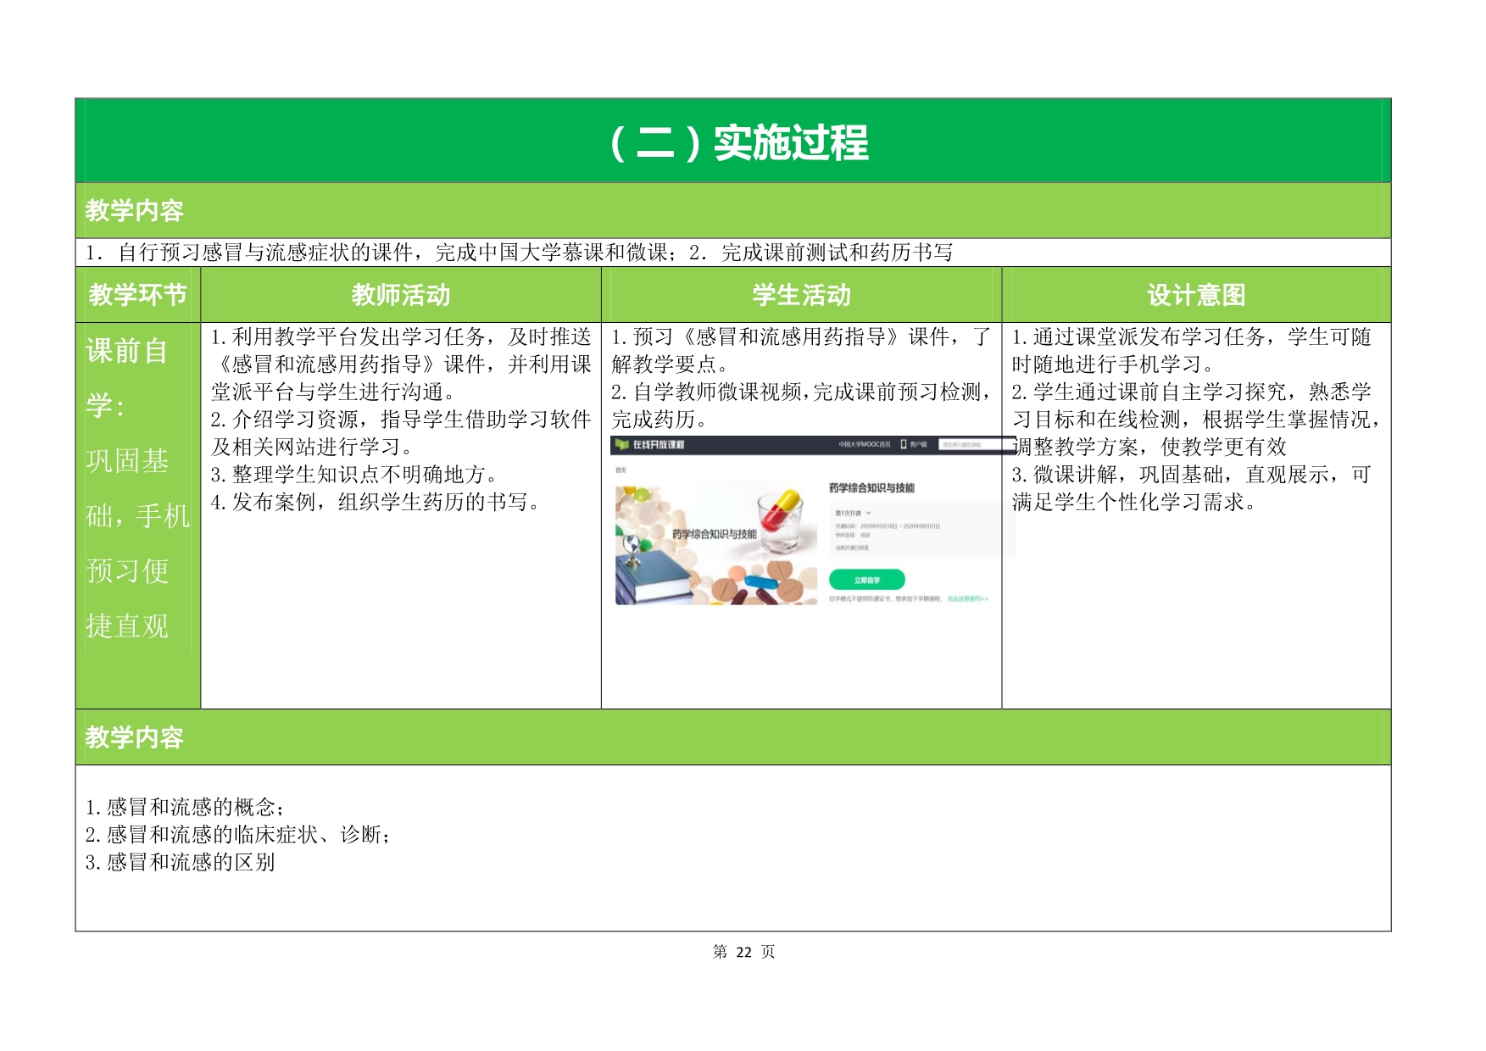Click the 在线开放课程 green book logo
Viewport: 1486px width, 1051px height.
pos(622,444)
